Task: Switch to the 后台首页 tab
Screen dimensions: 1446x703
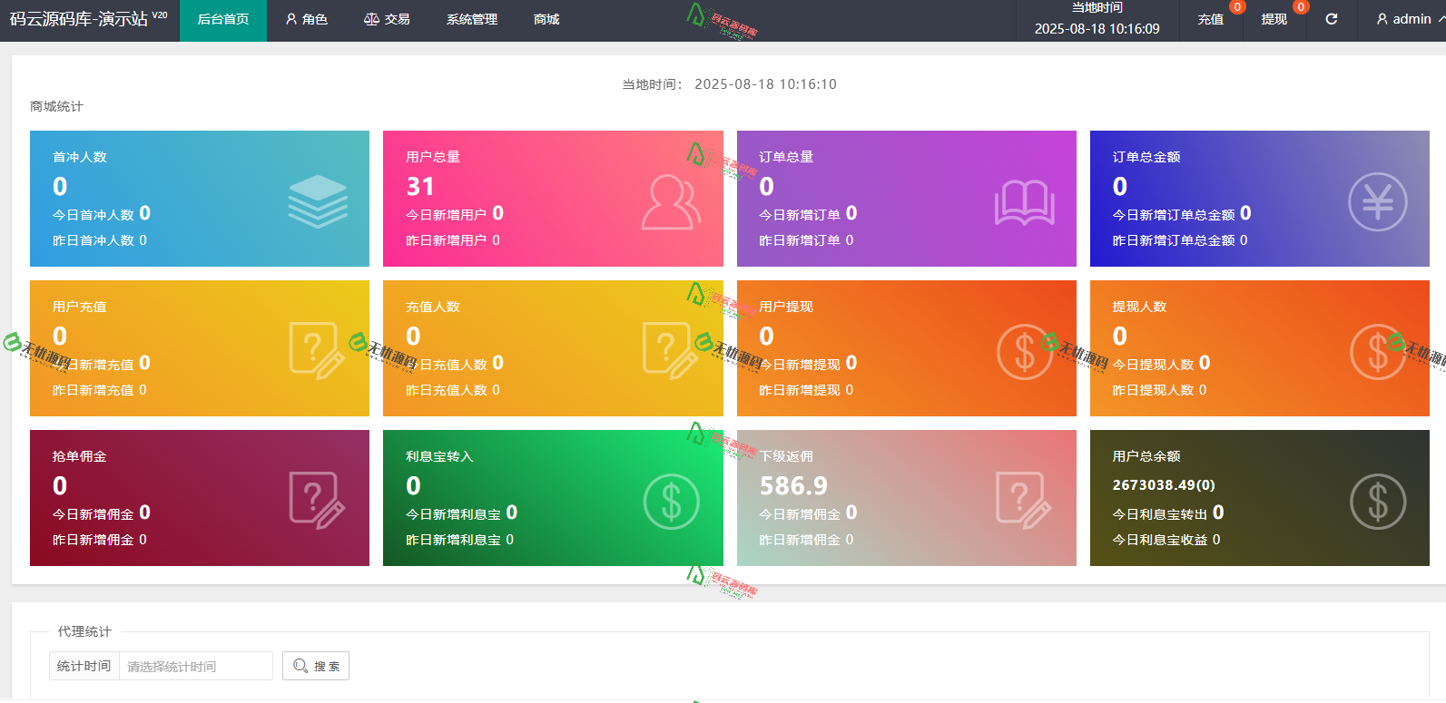Action: coord(223,19)
